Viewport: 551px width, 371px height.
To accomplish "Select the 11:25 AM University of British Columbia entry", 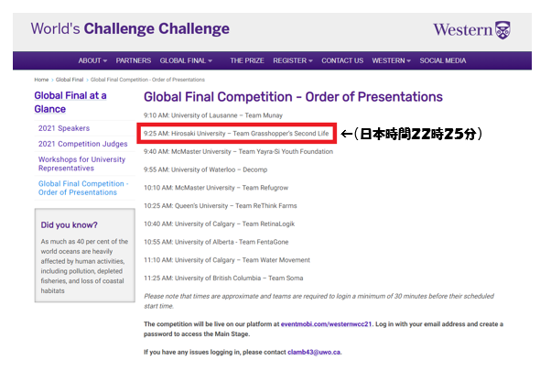I will 223,278.
